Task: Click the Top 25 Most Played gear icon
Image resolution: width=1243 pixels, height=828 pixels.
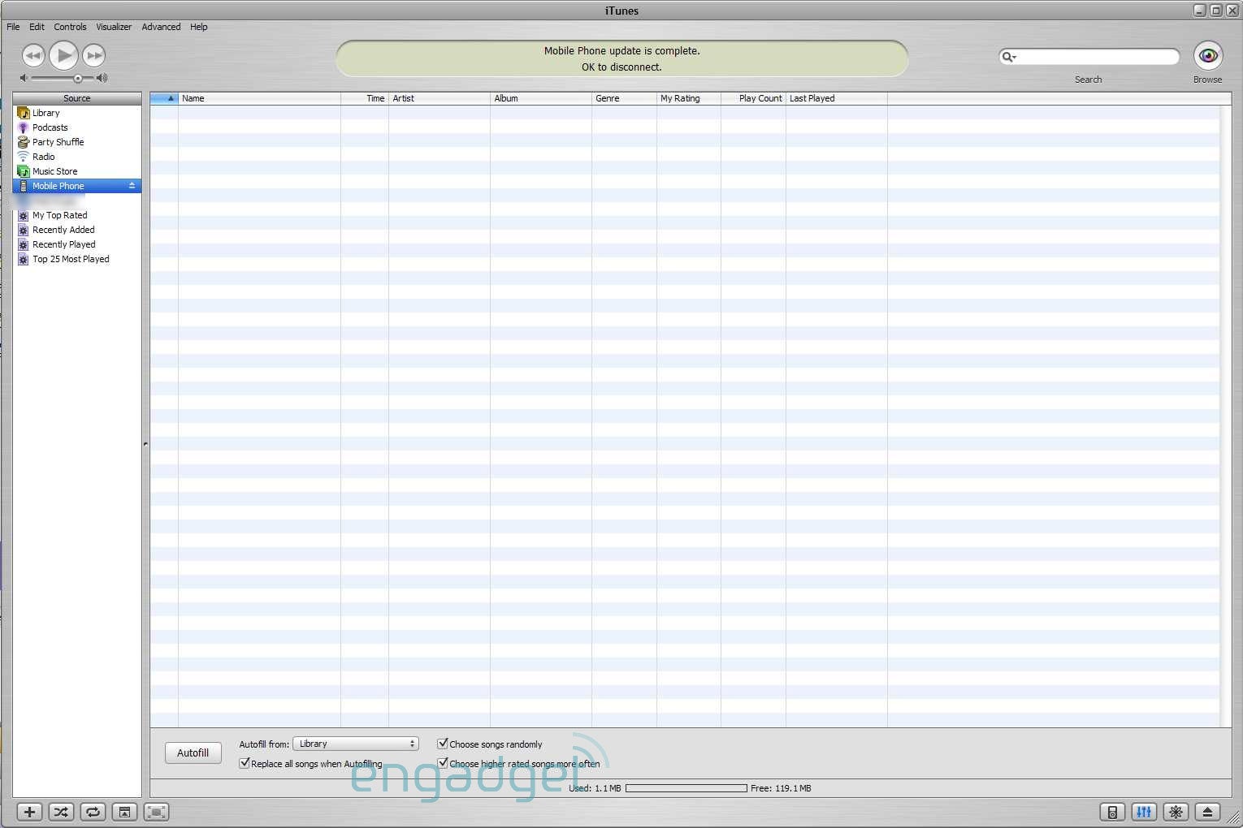Action: [24, 259]
